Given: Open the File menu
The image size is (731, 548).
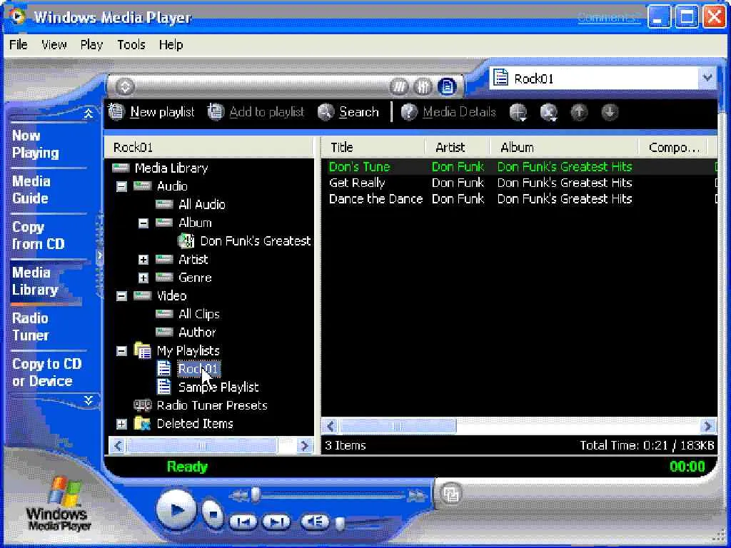Looking at the screenshot, I should pos(18,45).
